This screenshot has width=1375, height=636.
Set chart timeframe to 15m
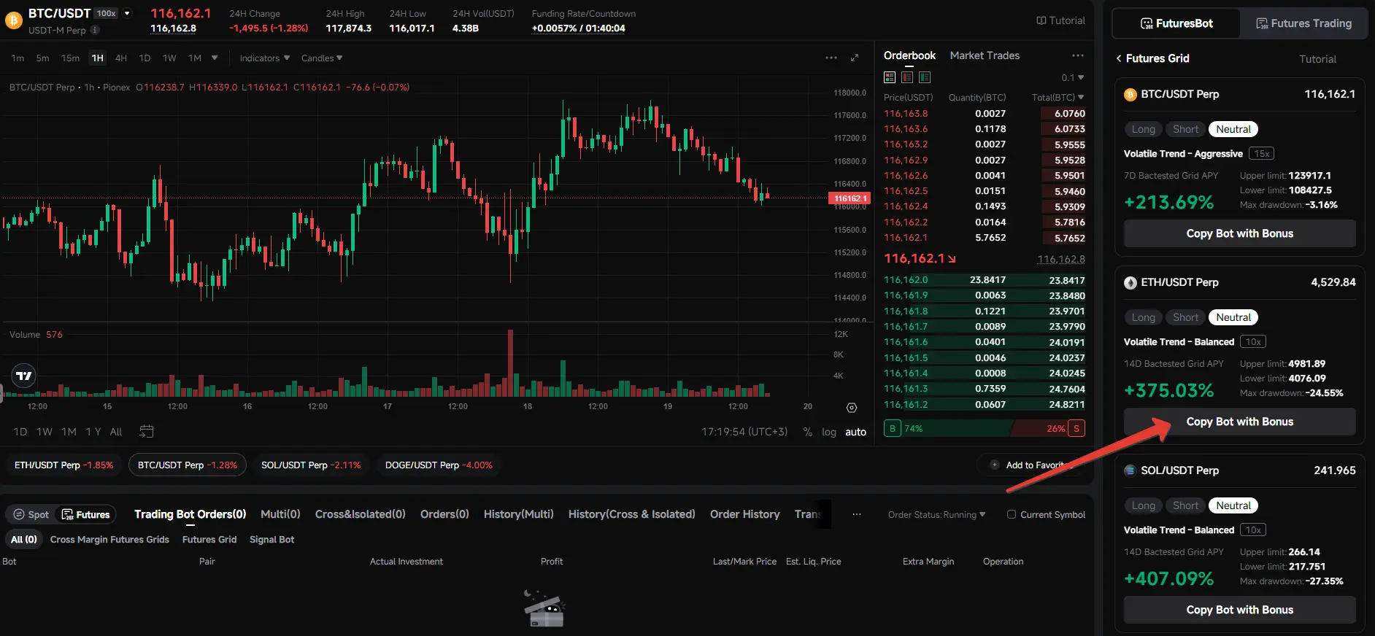tap(70, 58)
